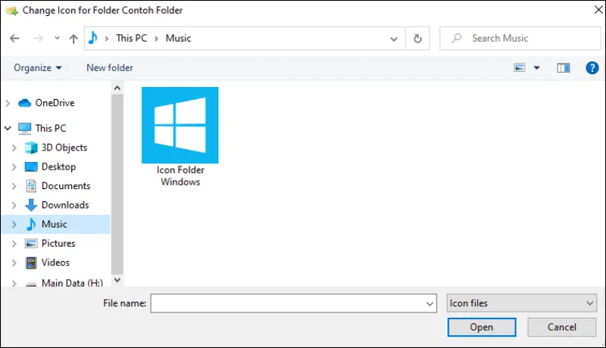The image size is (606, 348).
Task: Click Music in the address breadcrumb
Action: [178, 38]
